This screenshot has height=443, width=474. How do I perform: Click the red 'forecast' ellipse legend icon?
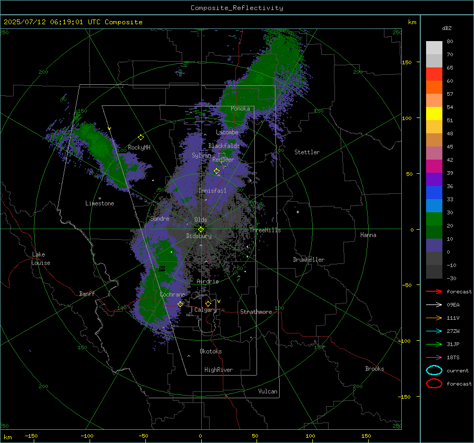[x=434, y=383]
